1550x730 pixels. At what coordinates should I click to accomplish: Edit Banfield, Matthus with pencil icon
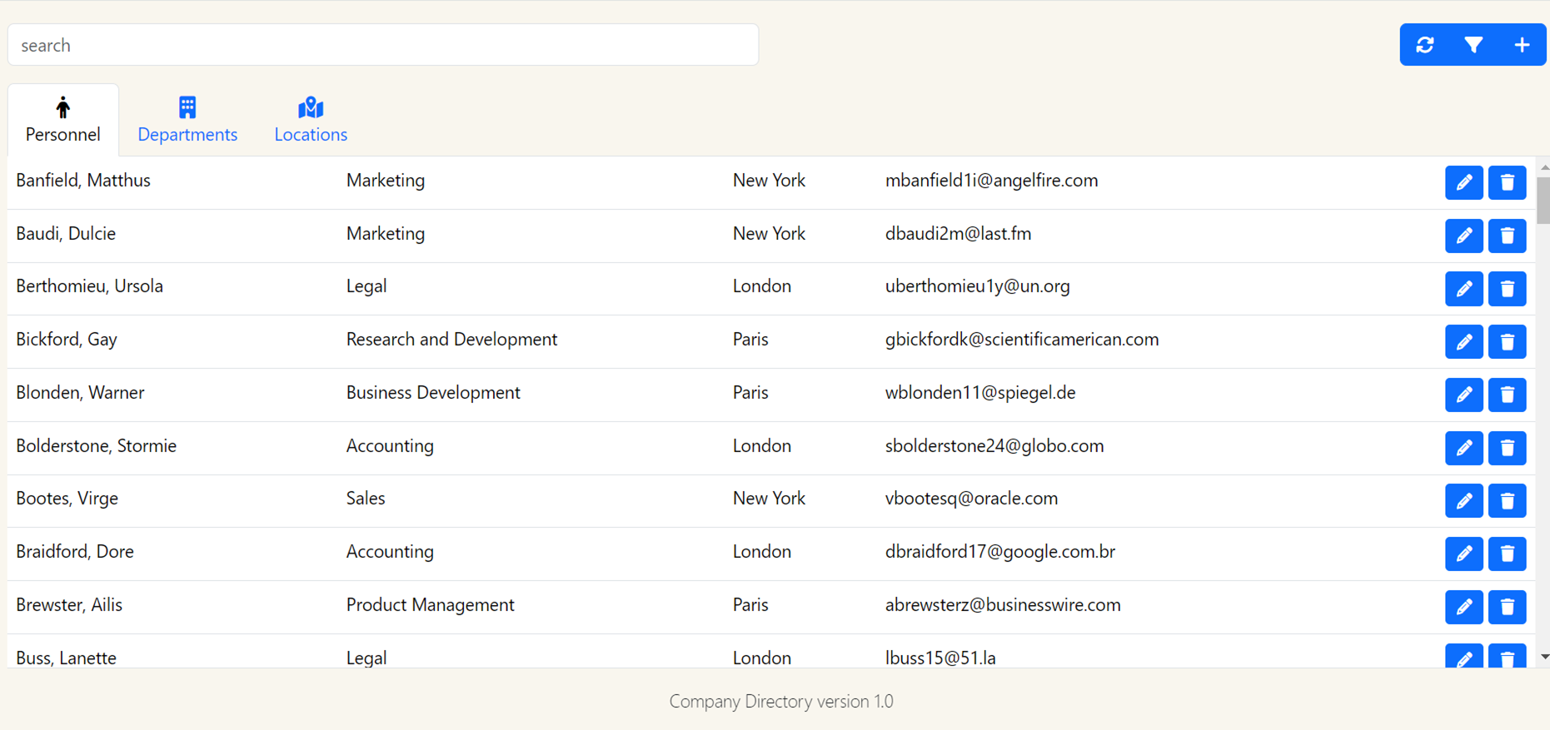point(1463,182)
